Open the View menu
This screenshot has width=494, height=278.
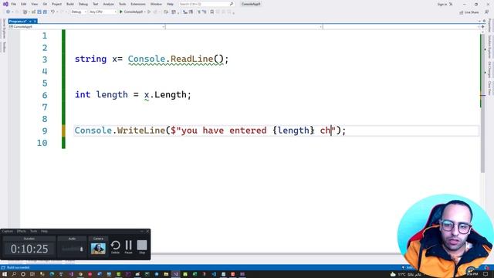pyautogui.click(x=34, y=4)
